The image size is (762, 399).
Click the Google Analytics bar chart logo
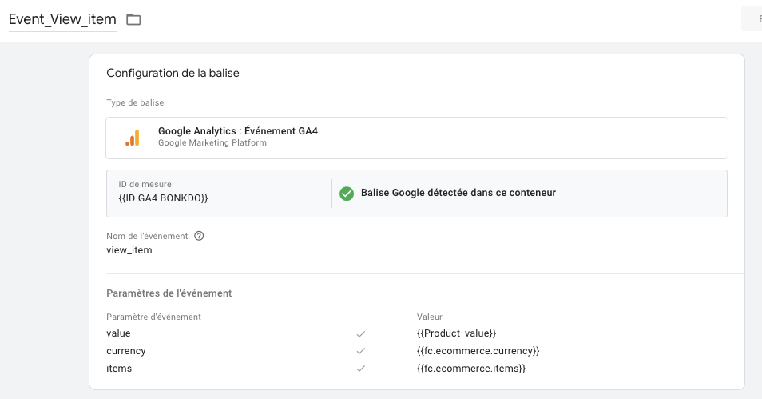coord(133,138)
